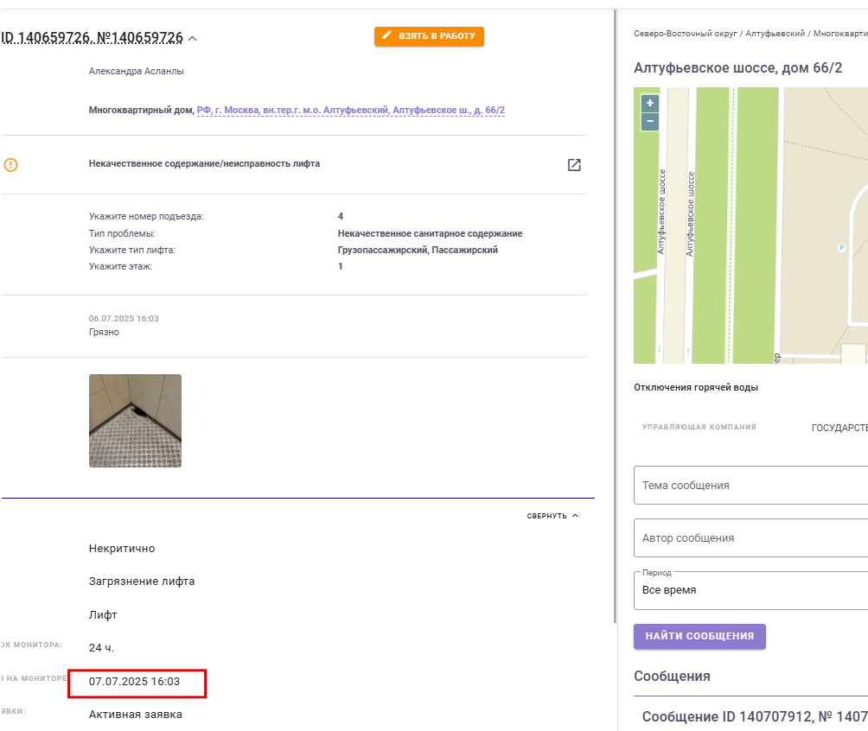The image size is (868, 731).
Task: Zoom in on the map
Action: point(650,103)
